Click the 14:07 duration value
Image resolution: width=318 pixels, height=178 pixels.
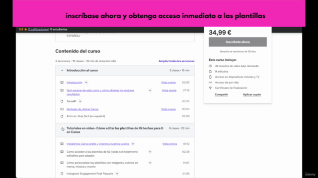186,163
